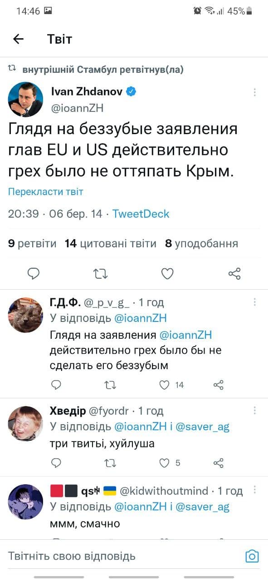Open three-dot menu on Хведір's reply
This screenshot has width=268, height=582.
[255, 411]
